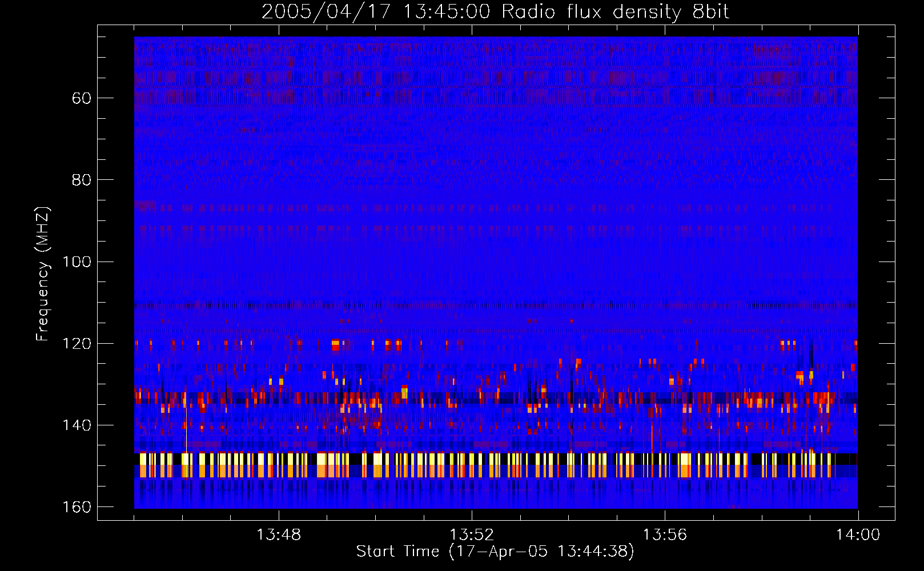Click the 14:00 time tick label
924x571 pixels.
(x=858, y=535)
